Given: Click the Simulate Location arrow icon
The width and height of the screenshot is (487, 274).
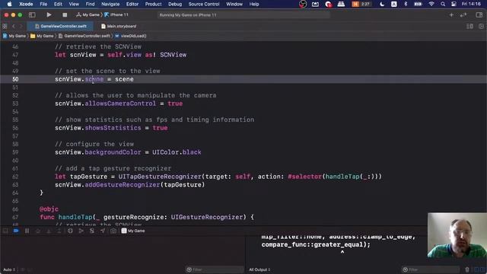Looking at the screenshot, I should 103,231.
